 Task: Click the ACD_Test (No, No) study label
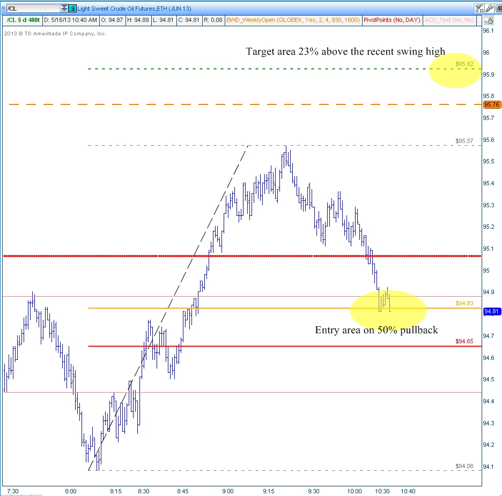point(449,20)
